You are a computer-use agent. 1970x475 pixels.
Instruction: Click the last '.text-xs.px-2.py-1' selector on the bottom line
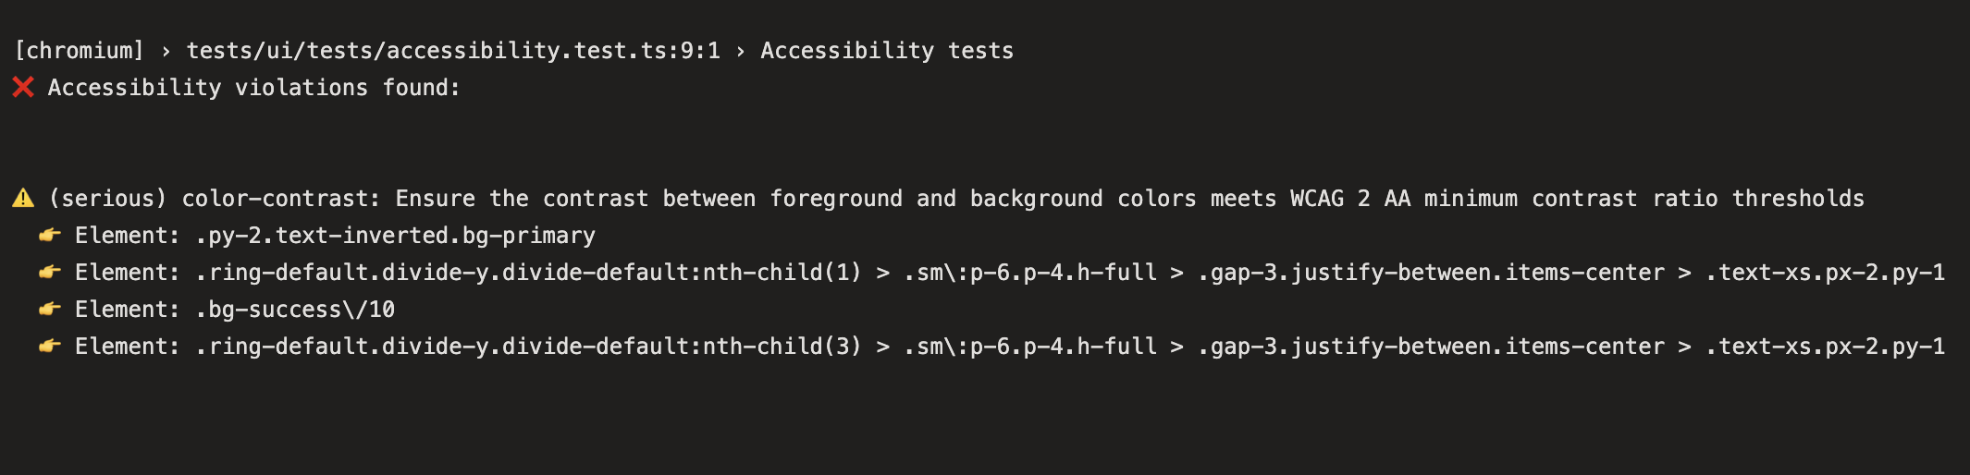(x=1825, y=347)
